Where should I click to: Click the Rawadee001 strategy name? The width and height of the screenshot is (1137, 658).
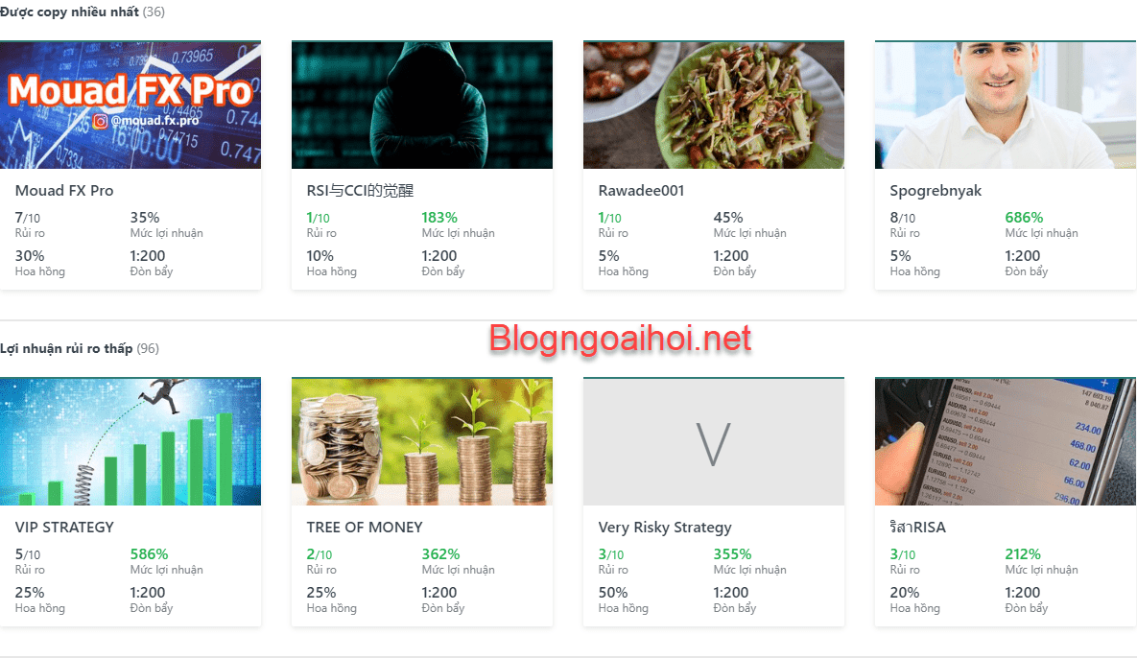[x=641, y=191]
